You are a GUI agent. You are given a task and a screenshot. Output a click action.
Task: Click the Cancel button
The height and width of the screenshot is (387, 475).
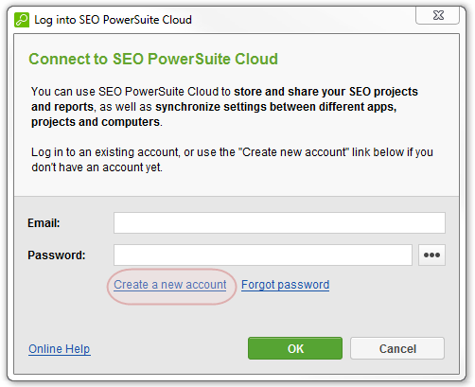coord(397,348)
